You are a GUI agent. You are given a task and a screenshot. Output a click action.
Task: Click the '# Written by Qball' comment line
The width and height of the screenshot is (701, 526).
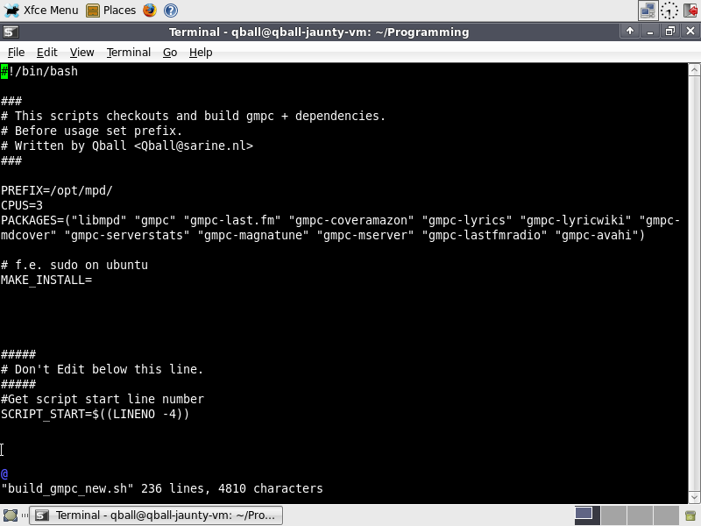pos(127,146)
